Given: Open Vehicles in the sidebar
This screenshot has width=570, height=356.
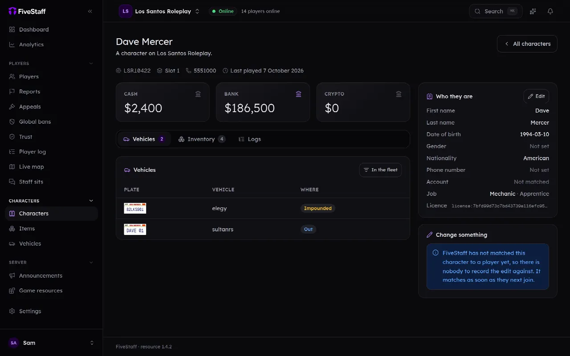Looking at the screenshot, I should [x=51, y=243].
